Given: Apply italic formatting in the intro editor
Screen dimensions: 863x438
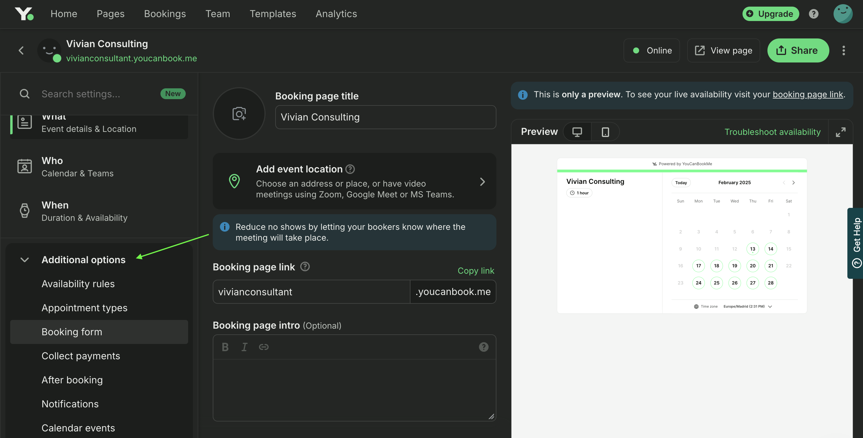Looking at the screenshot, I should click(x=244, y=347).
